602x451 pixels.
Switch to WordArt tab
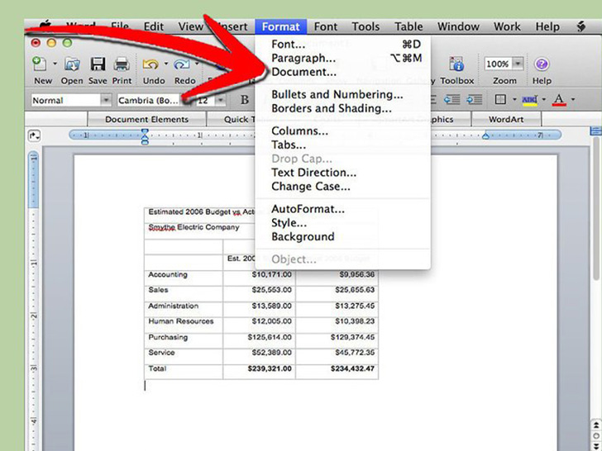pos(506,119)
